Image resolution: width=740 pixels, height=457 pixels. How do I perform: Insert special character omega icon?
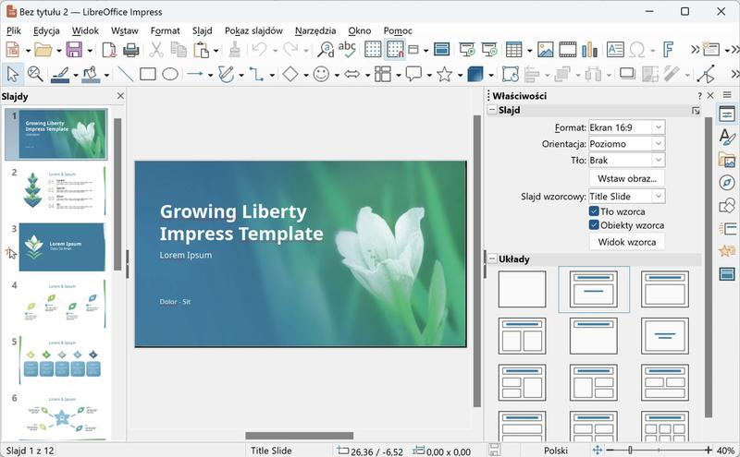click(x=637, y=50)
